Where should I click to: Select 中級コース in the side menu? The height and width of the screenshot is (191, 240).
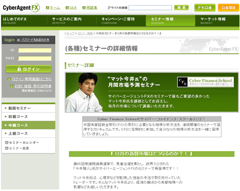pyautogui.click(x=29, y=125)
